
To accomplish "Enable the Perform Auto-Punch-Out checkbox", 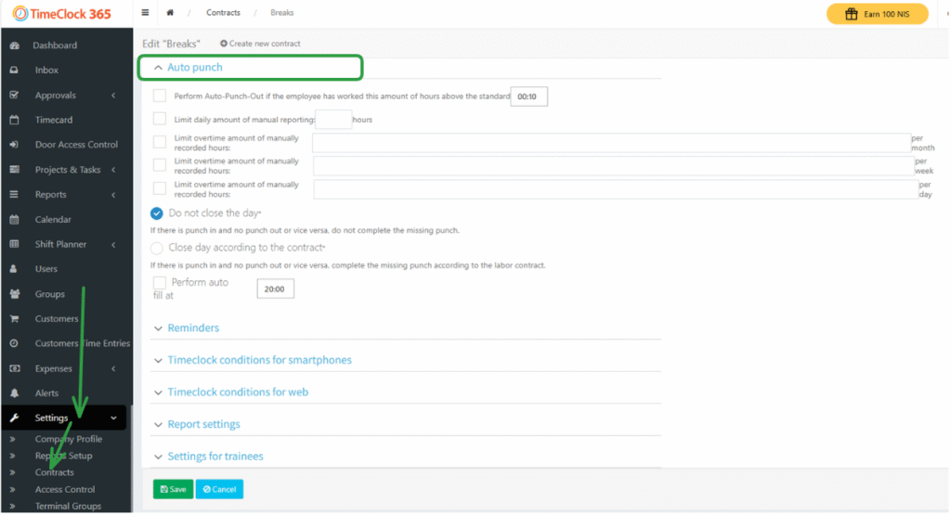I will (160, 96).
